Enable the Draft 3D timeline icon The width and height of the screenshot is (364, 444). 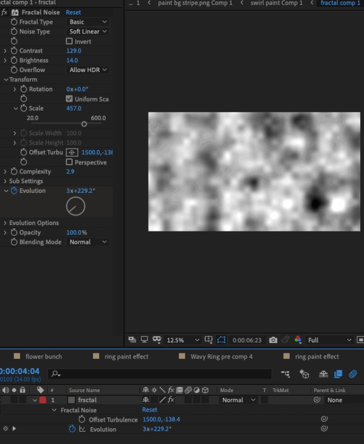(304, 374)
